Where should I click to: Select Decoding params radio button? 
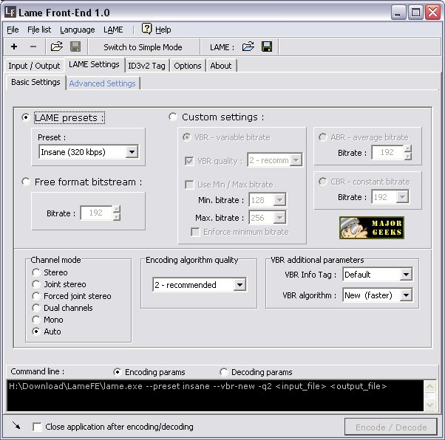tap(224, 372)
